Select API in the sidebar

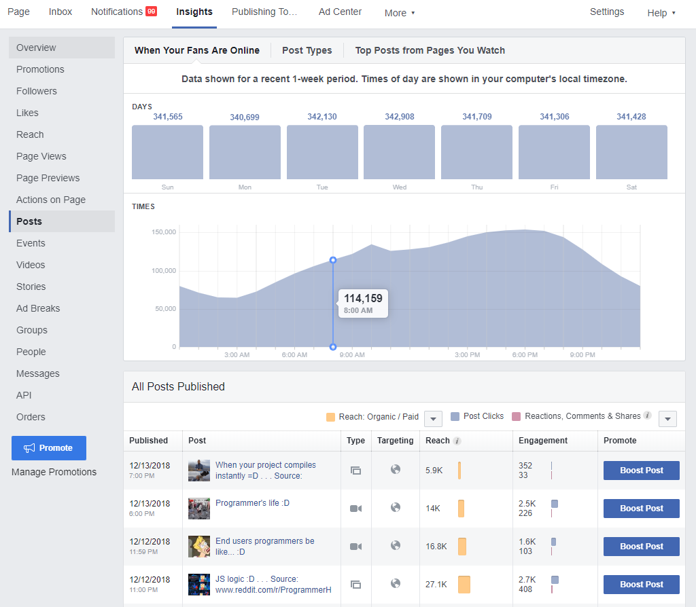[62, 395]
